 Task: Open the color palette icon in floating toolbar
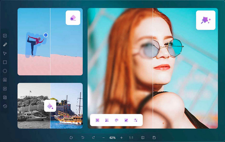click(116, 120)
